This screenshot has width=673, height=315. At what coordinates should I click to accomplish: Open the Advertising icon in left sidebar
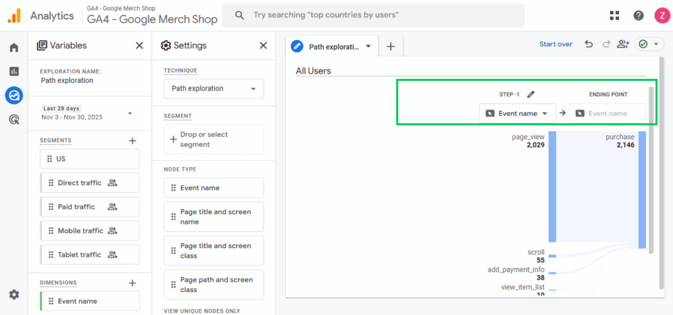pyautogui.click(x=14, y=119)
